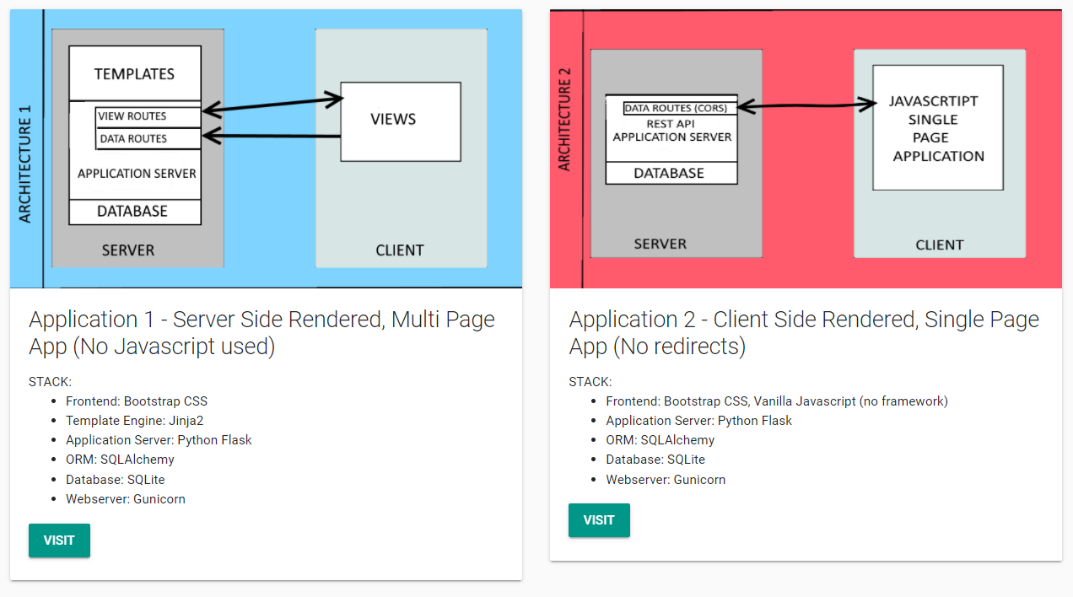The image size is (1073, 597).
Task: Click the SERVER label in the blue diagram
Action: [128, 250]
